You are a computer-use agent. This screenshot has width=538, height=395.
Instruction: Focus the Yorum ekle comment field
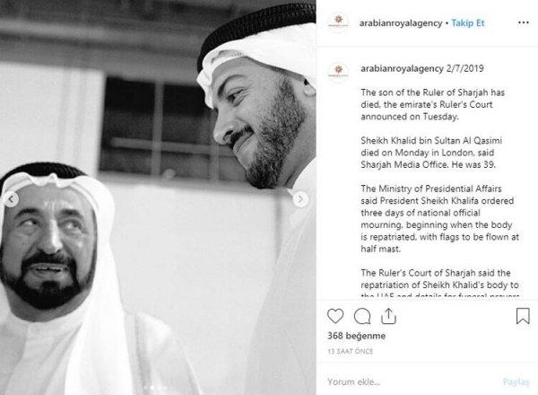(x=403, y=381)
